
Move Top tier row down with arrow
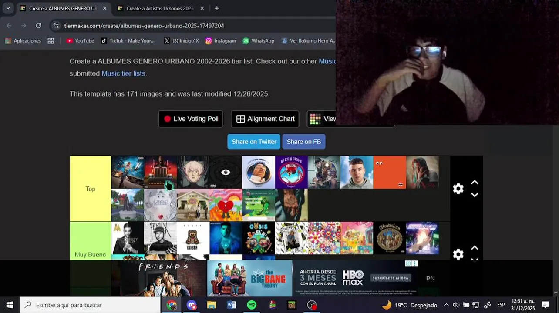tap(475, 195)
